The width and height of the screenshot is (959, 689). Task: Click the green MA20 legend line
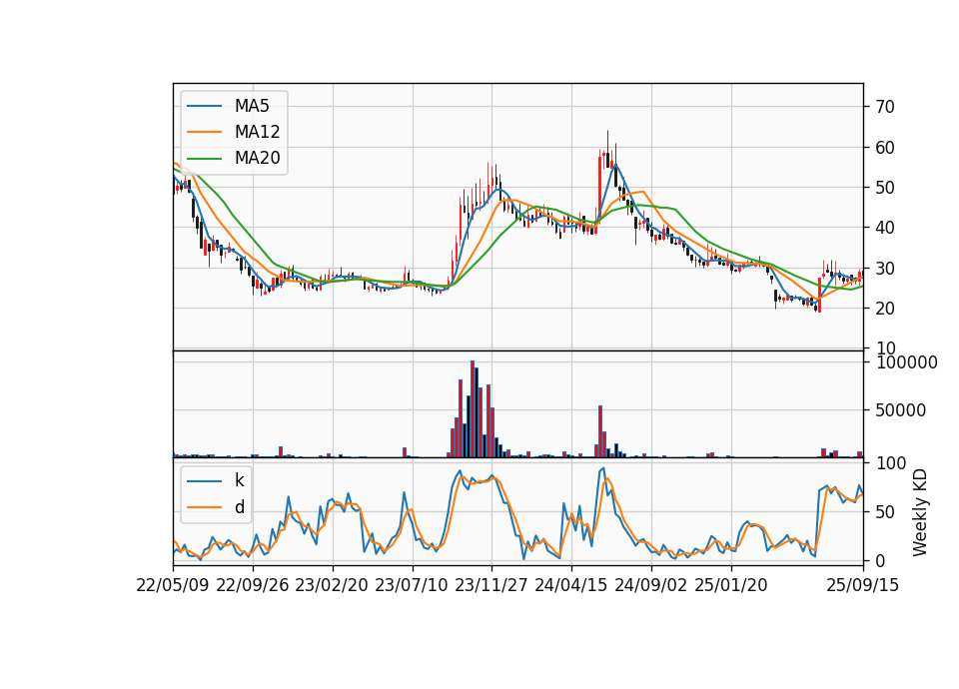point(204,159)
